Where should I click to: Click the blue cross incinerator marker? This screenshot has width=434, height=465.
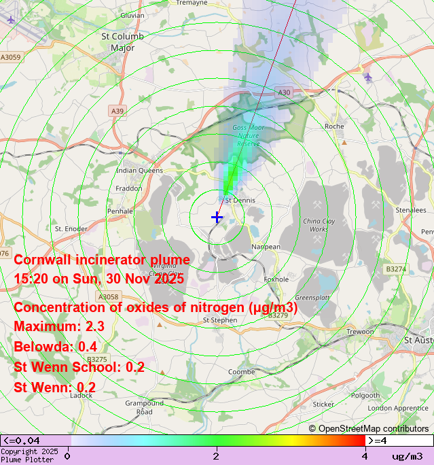tap(217, 218)
